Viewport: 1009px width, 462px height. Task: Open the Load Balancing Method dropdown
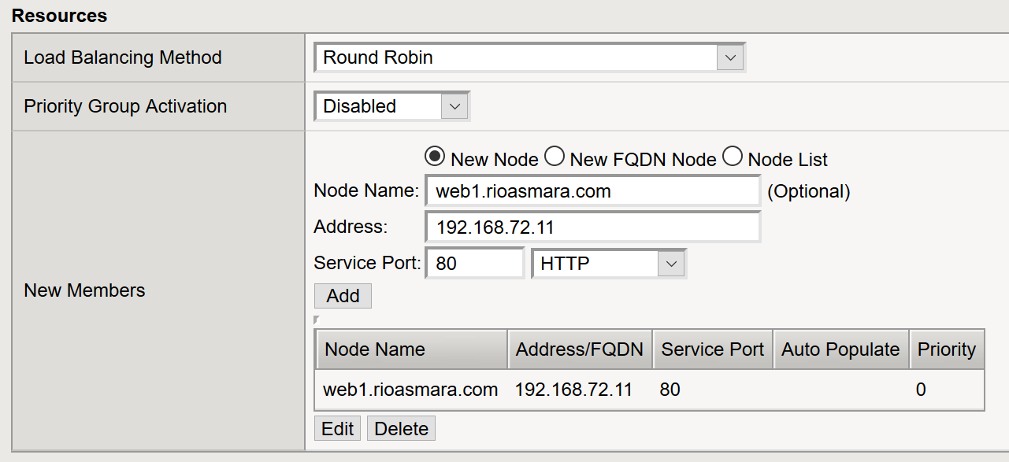coord(529,57)
